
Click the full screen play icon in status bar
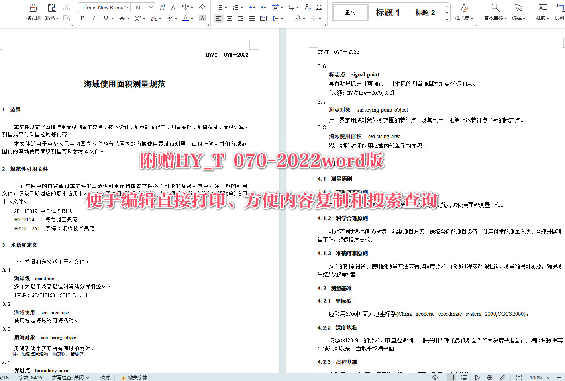click(477, 377)
